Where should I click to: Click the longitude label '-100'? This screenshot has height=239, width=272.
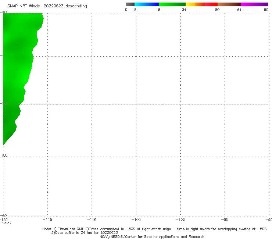click(180, 220)
